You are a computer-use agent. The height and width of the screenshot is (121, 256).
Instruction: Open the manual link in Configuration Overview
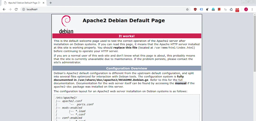(x=180, y=83)
